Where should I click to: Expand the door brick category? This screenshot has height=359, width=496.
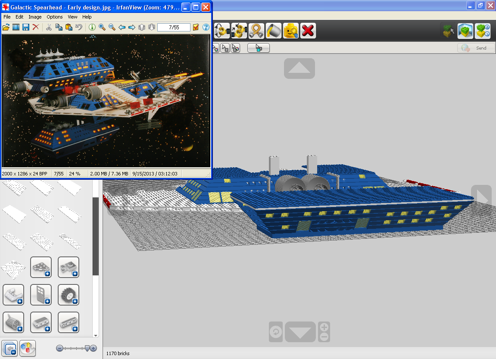click(x=41, y=295)
